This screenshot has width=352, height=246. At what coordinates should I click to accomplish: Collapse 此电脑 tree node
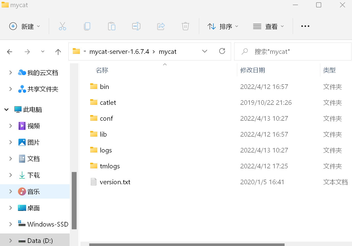pyautogui.click(x=6, y=110)
